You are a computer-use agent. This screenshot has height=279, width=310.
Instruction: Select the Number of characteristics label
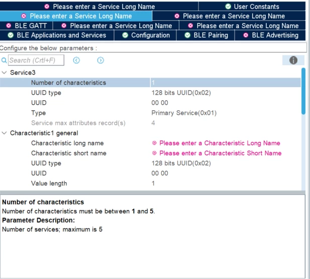click(69, 83)
